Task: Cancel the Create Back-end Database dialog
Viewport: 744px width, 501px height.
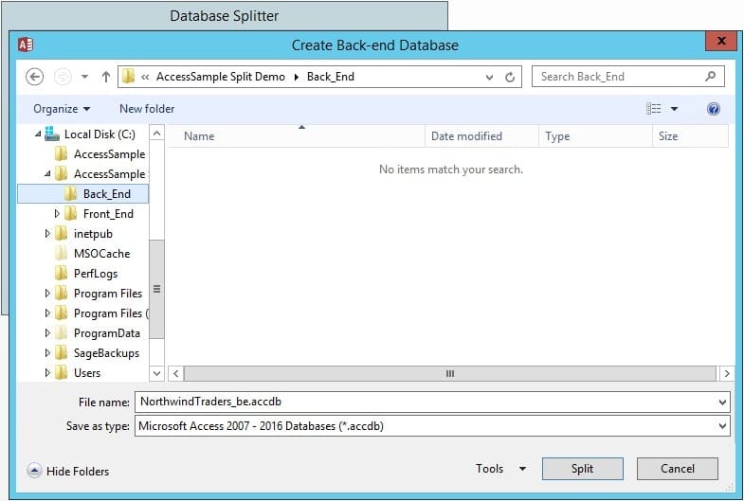Action: [x=677, y=469]
